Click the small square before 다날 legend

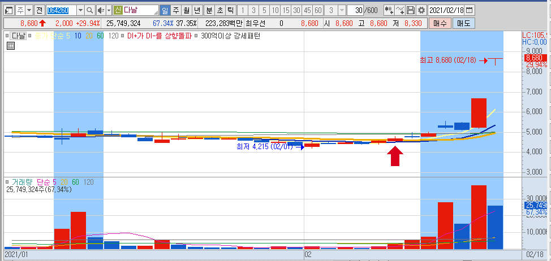point(7,36)
